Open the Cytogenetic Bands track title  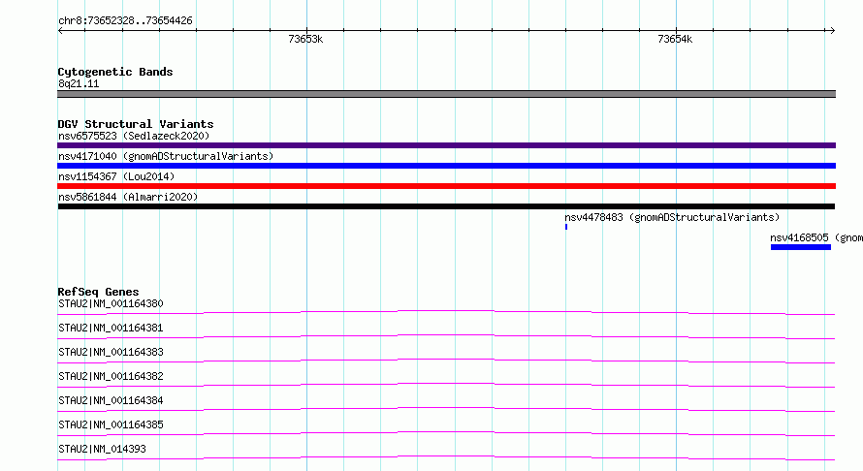(x=115, y=72)
